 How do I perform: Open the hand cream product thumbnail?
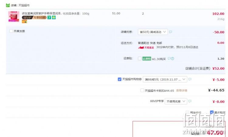14,17
